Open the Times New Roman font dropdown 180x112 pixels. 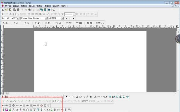[x=46, y=18]
